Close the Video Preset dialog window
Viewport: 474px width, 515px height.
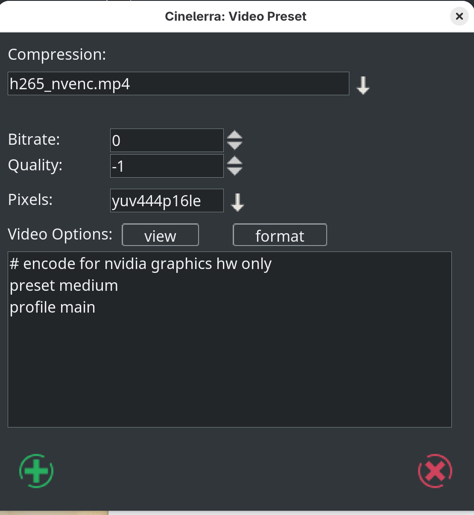point(459,16)
